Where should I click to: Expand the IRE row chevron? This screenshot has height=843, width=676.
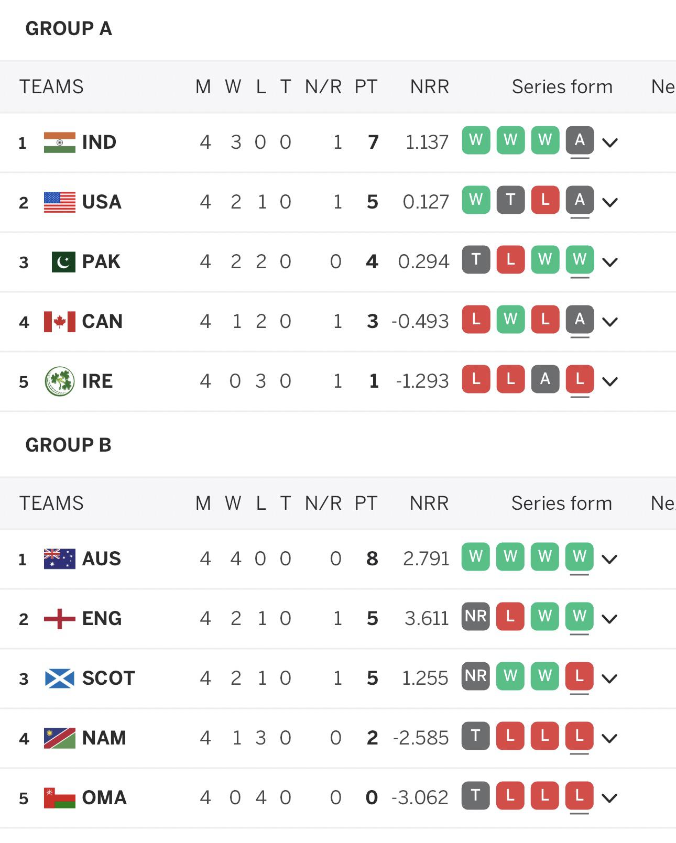tap(610, 381)
